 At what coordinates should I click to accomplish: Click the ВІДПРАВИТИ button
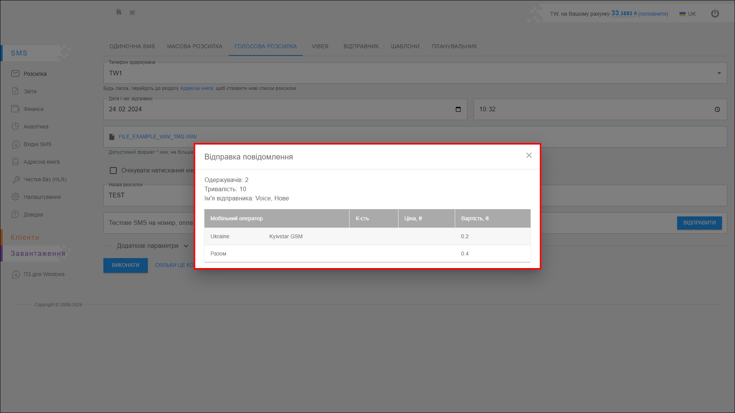pos(699,223)
